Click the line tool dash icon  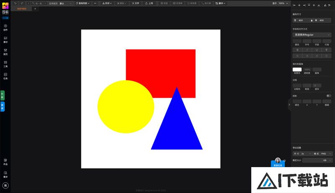pyautogui.click(x=95, y=3)
